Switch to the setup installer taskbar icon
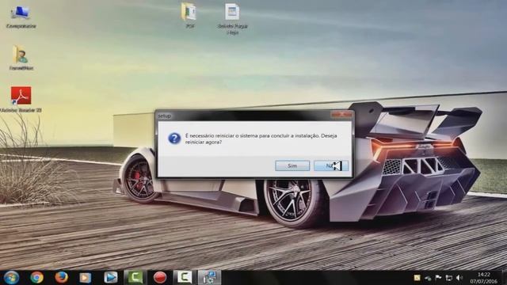 click(209, 277)
